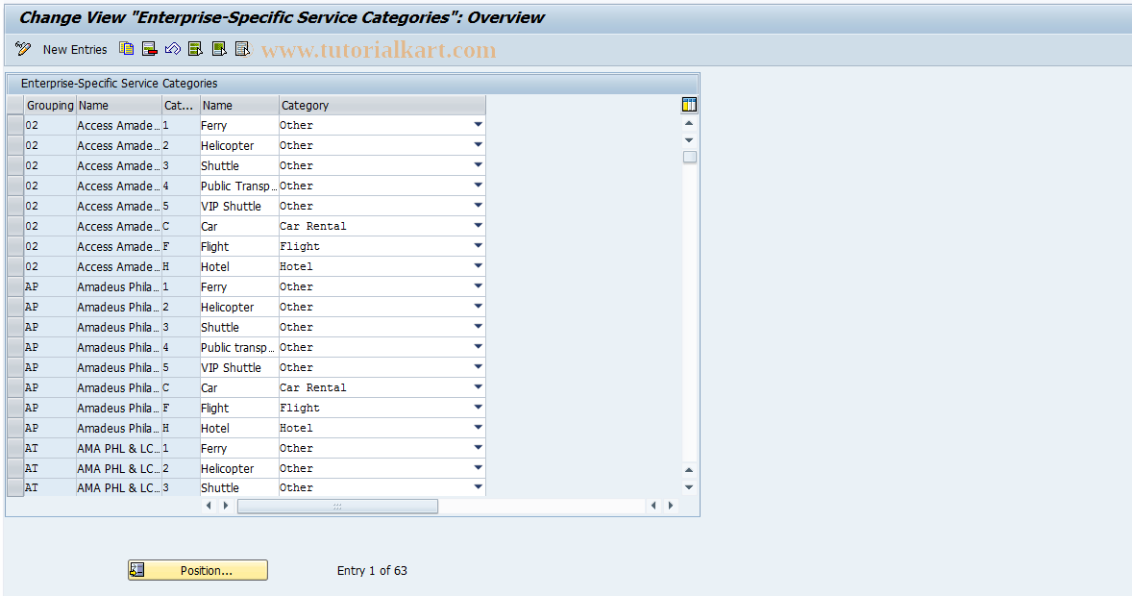Select row AP Flight using row selector
Image resolution: width=1132 pixels, height=596 pixels.
(15, 409)
